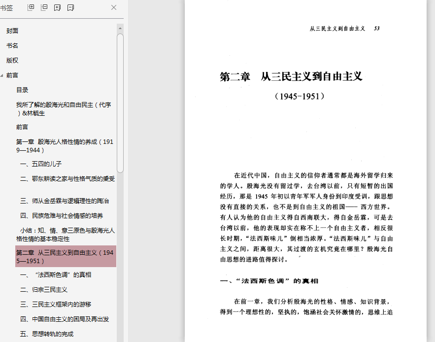This screenshot has width=435, height=342.
Task: Click the paragraph starting 在近代中国
Action: point(306,217)
